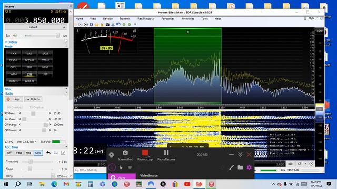Screen dimensions: 337x189
Task: Collapse recorder with double chevron icon
Action: 240,154
